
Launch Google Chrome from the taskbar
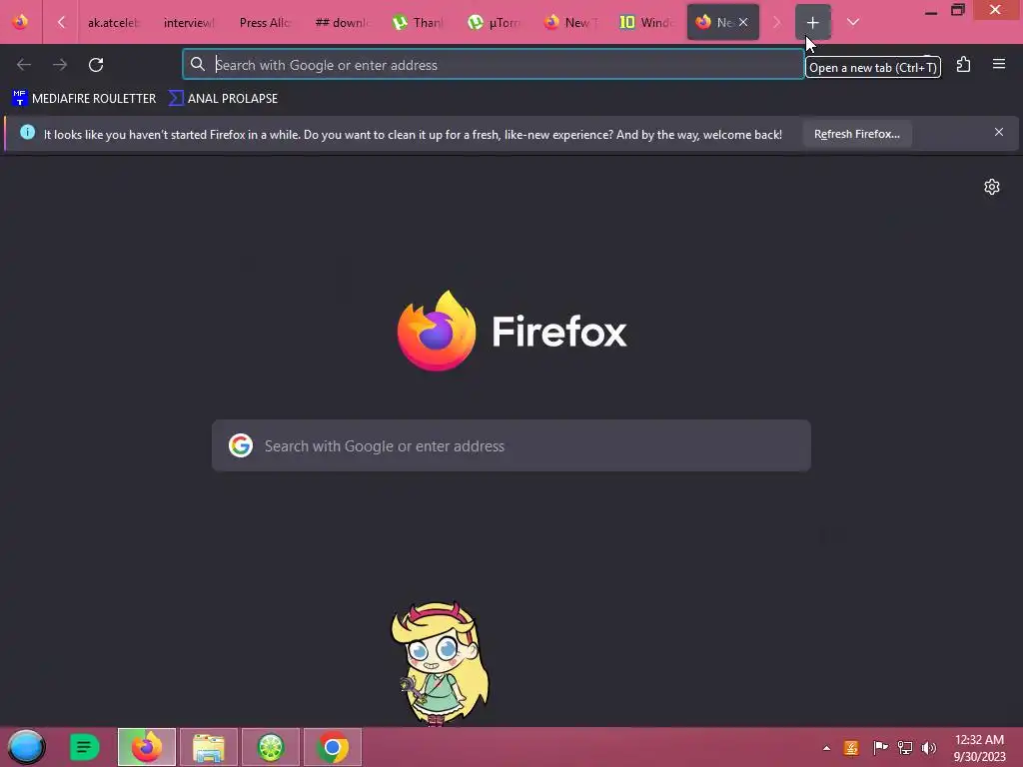pos(333,747)
